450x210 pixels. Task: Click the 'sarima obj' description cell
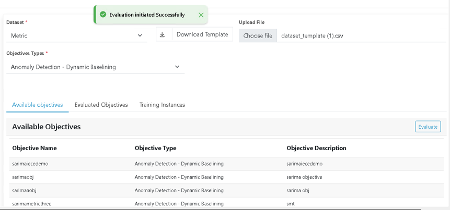(297, 190)
